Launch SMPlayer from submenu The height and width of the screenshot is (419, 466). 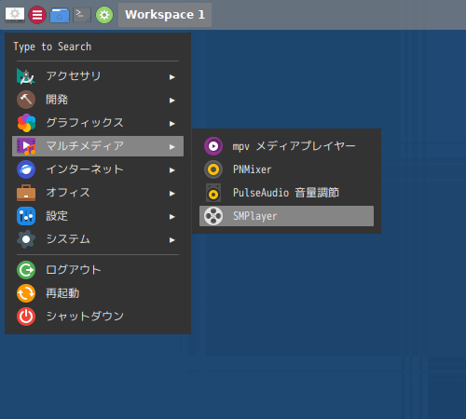tap(286, 216)
